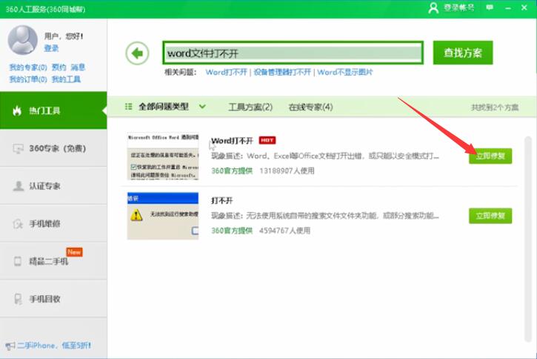Open 打不开 error dialog thumbnail
537x359 pixels.
click(x=163, y=216)
